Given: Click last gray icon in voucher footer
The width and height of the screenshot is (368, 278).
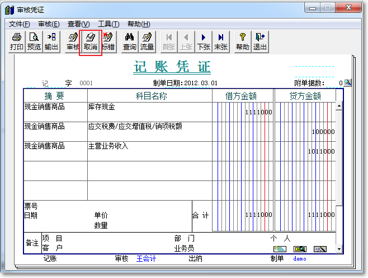Looking at the screenshot, I should (320, 249).
